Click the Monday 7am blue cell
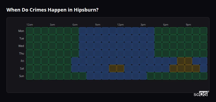Viewport: 216px width, 102px height. (x=83, y=31)
